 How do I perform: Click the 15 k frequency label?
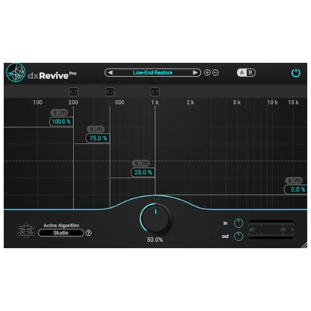pyautogui.click(x=293, y=103)
